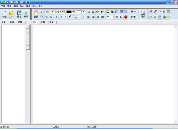The image size is (178, 129).
Task: Open the 插入 (Insert) menu
Action: coord(22,6)
